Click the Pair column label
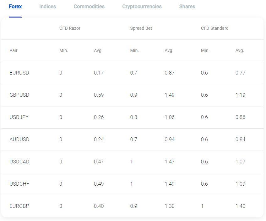 (x=14, y=50)
